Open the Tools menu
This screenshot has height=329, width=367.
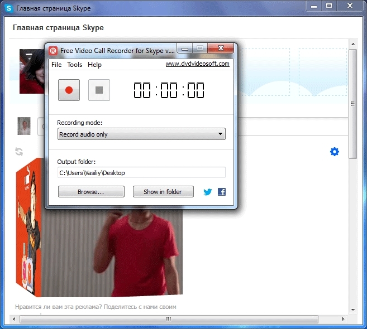coord(74,65)
